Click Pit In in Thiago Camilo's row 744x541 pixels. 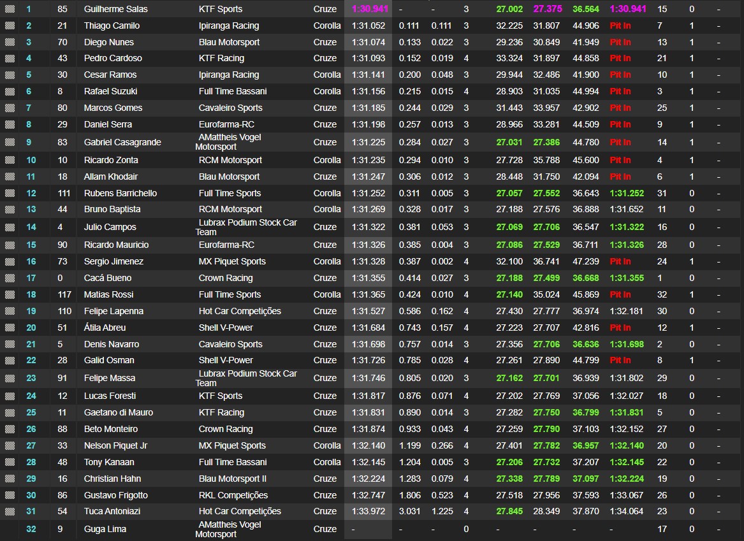pos(620,25)
